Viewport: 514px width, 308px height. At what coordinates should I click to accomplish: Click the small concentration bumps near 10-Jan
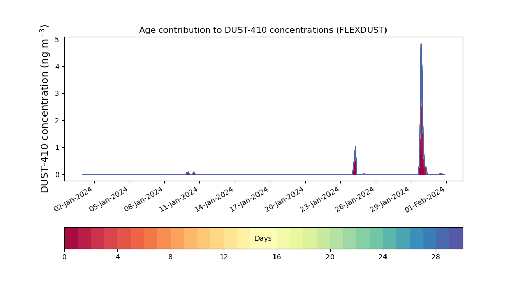191,173
